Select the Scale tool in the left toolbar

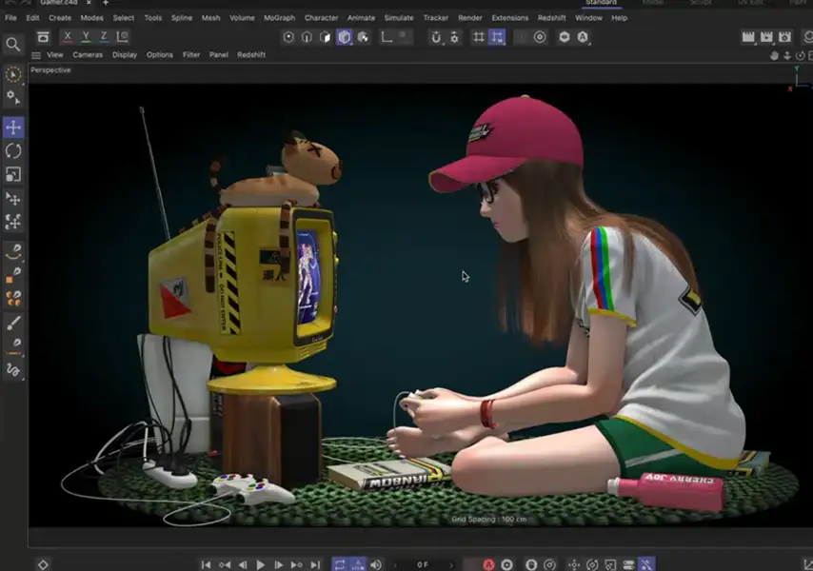[13, 173]
